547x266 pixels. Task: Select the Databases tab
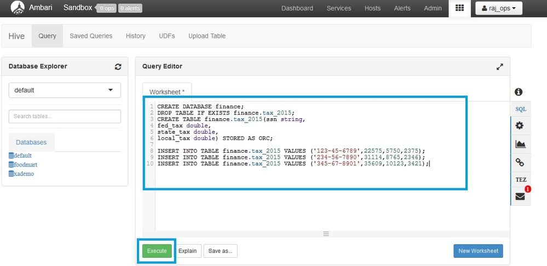pyautogui.click(x=31, y=142)
